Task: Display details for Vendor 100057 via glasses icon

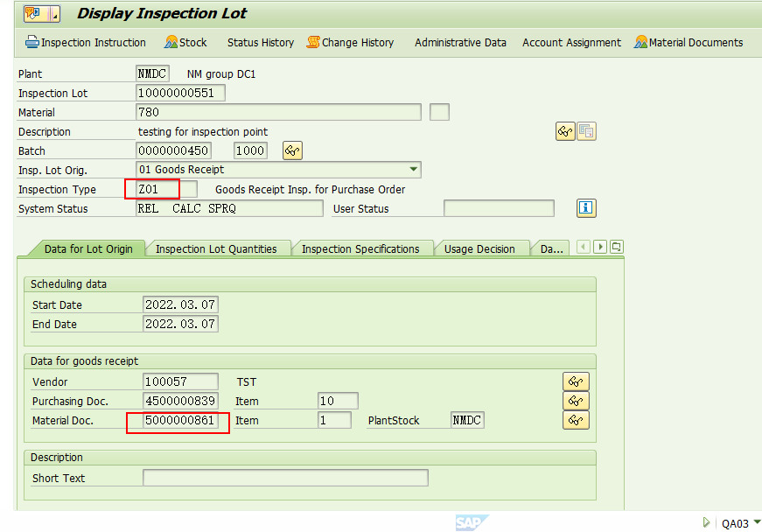Action: click(x=576, y=381)
